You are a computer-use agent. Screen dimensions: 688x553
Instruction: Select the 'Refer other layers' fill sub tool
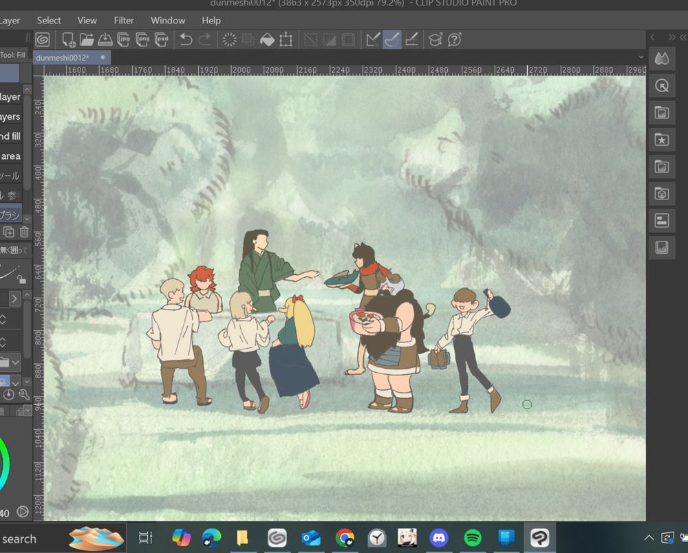point(10,117)
